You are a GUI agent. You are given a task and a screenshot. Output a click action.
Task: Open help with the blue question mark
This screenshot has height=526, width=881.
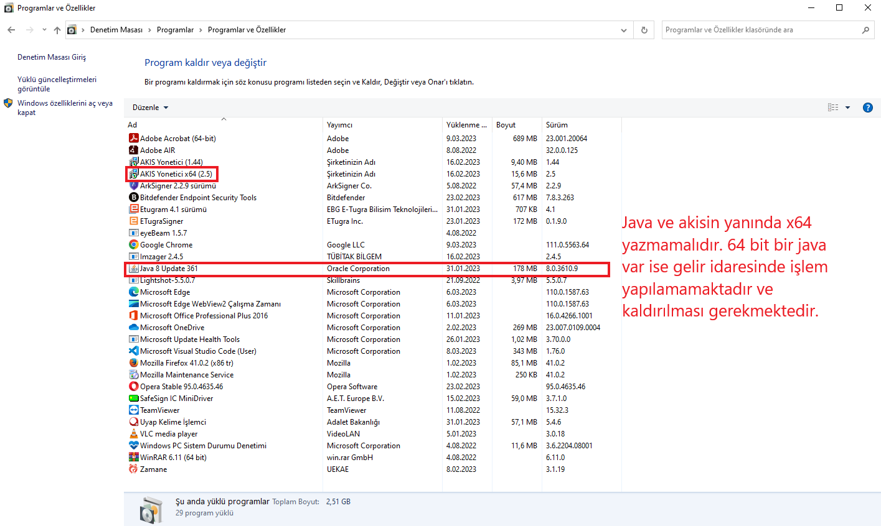coord(867,108)
